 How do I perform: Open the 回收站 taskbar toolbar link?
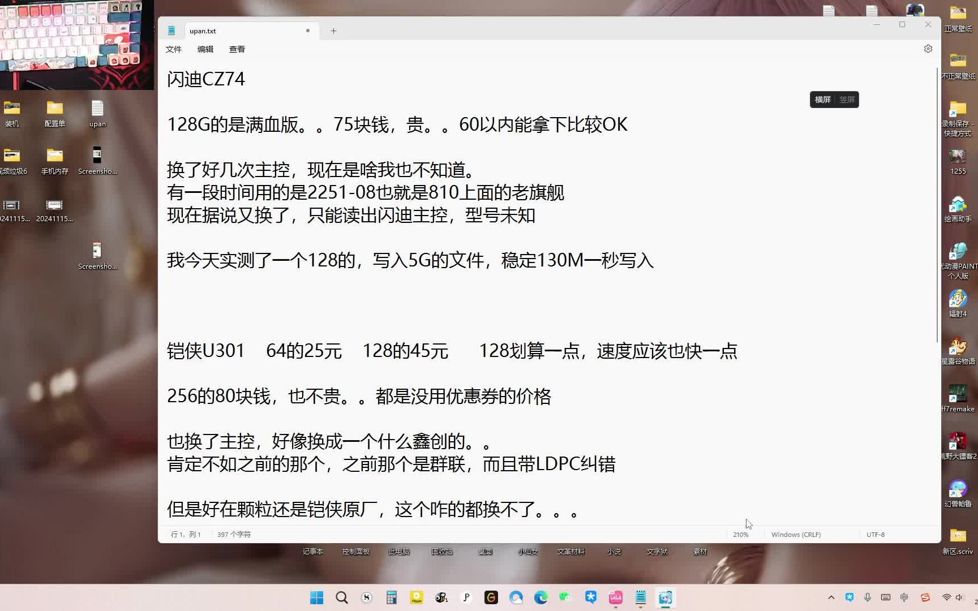click(x=442, y=552)
